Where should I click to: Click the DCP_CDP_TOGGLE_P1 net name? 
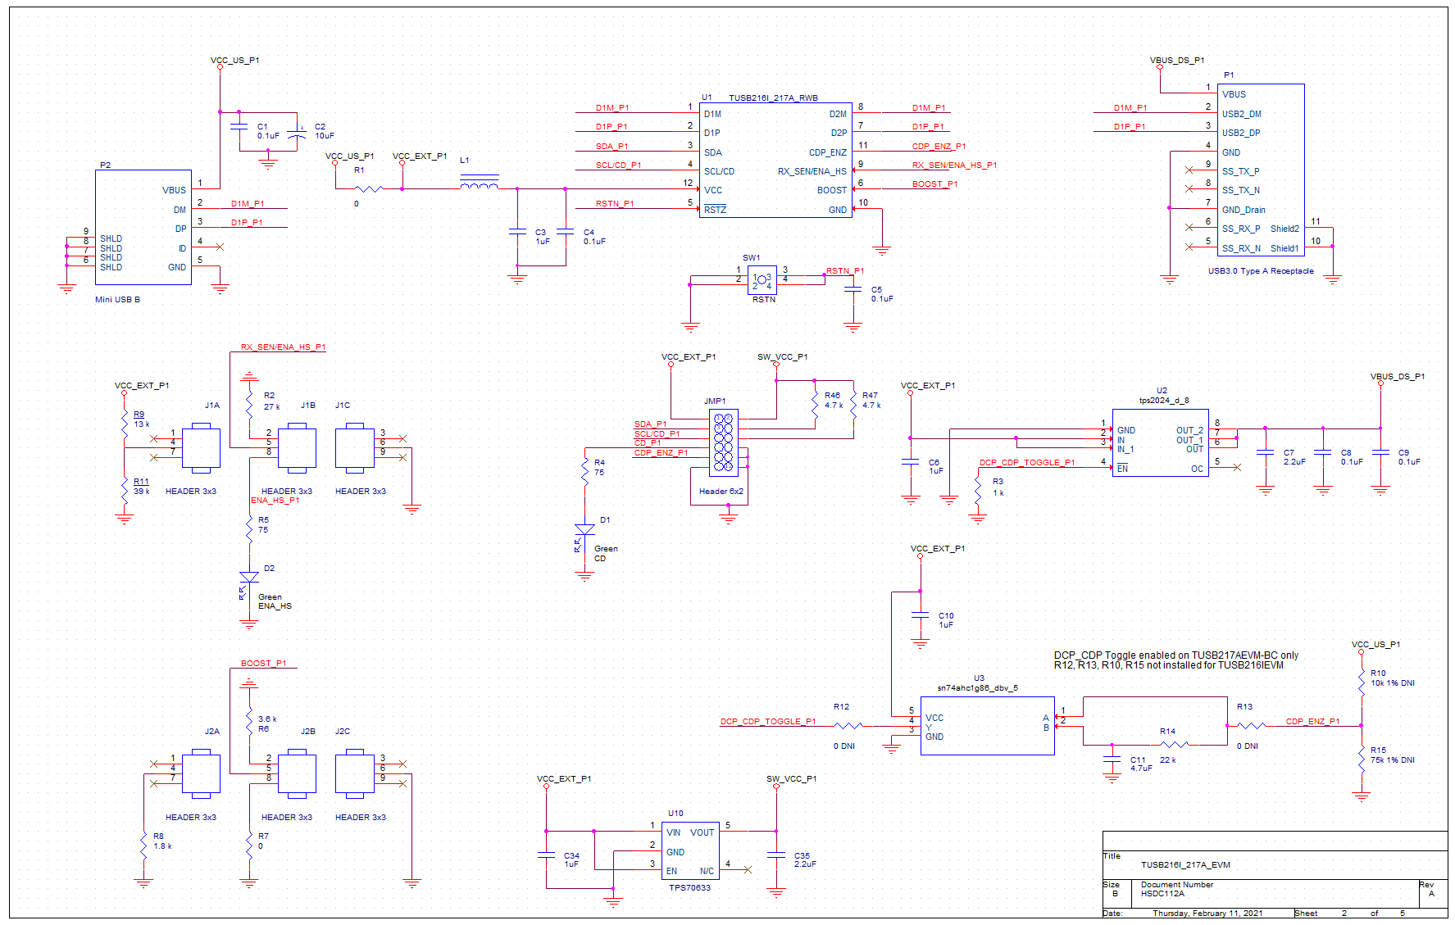767,721
